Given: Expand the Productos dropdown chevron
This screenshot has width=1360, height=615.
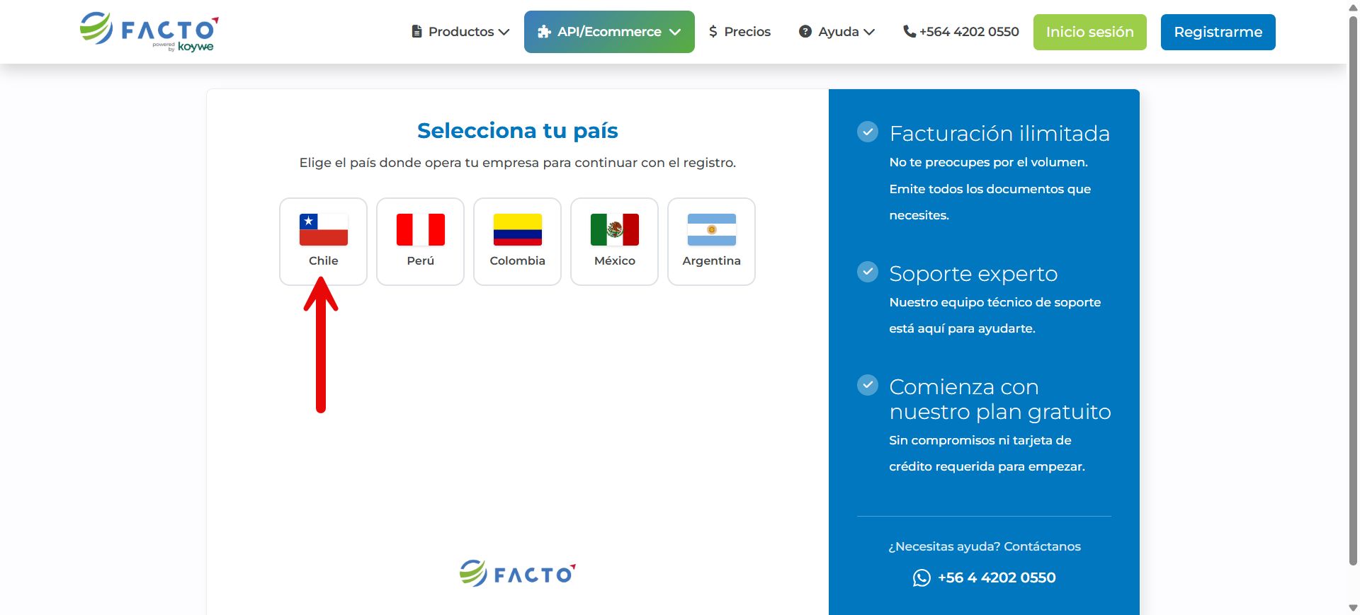Looking at the screenshot, I should (x=504, y=32).
